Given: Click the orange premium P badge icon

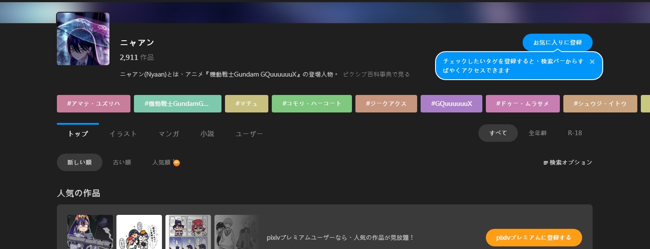Looking at the screenshot, I should pyautogui.click(x=176, y=163).
